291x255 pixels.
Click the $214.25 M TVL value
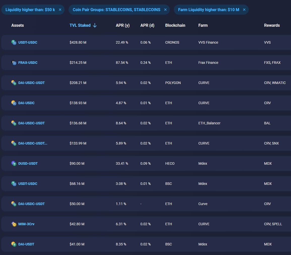[78, 63]
